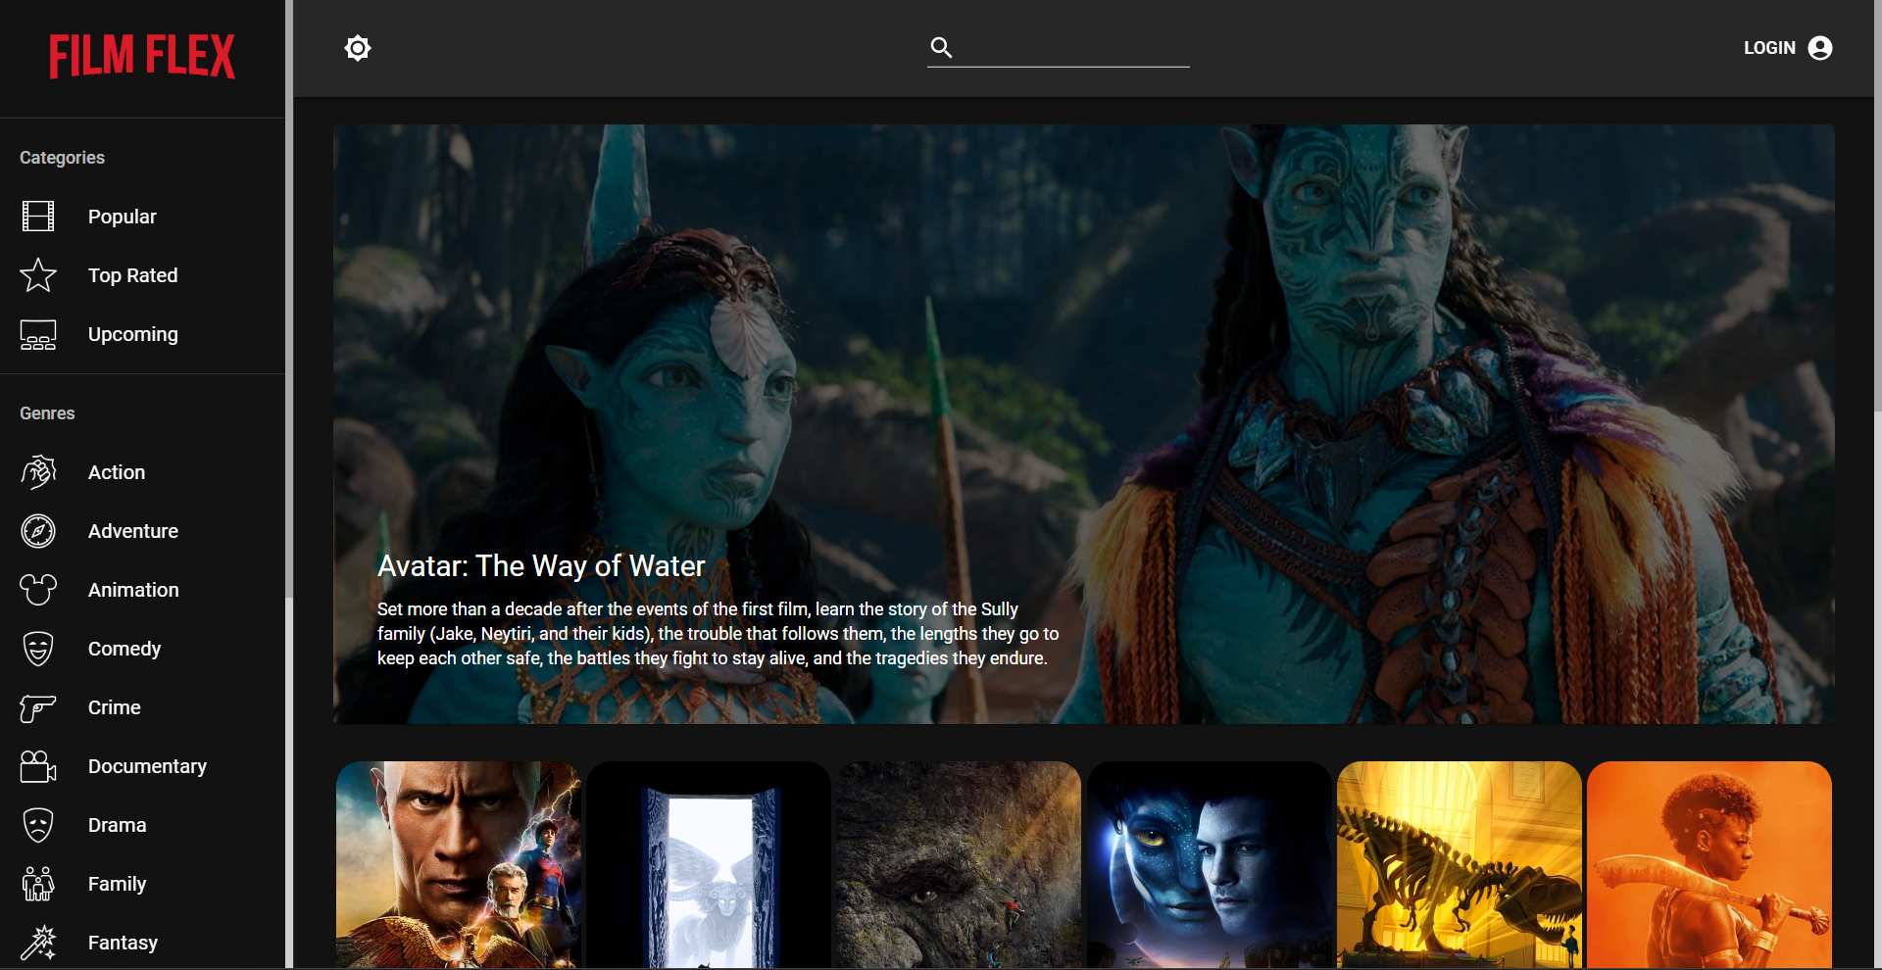Image resolution: width=1882 pixels, height=970 pixels.
Task: Click the Adventure compass icon
Action: tap(38, 531)
